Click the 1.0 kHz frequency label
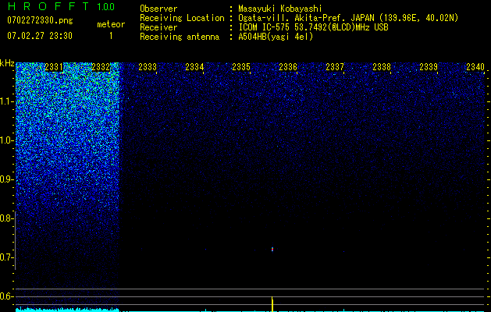This screenshot has width=491, height=312. pyautogui.click(x=6, y=140)
